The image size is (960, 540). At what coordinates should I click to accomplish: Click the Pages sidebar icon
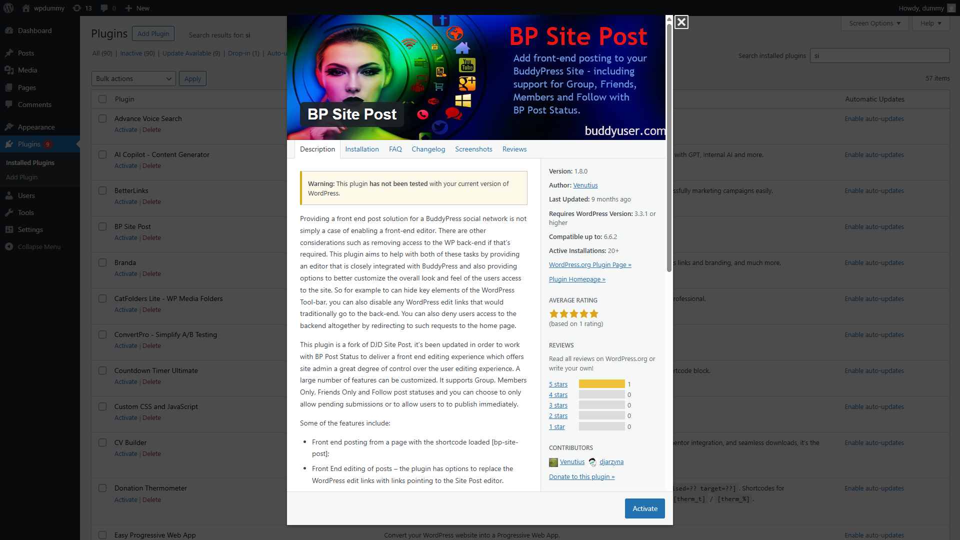click(9, 87)
